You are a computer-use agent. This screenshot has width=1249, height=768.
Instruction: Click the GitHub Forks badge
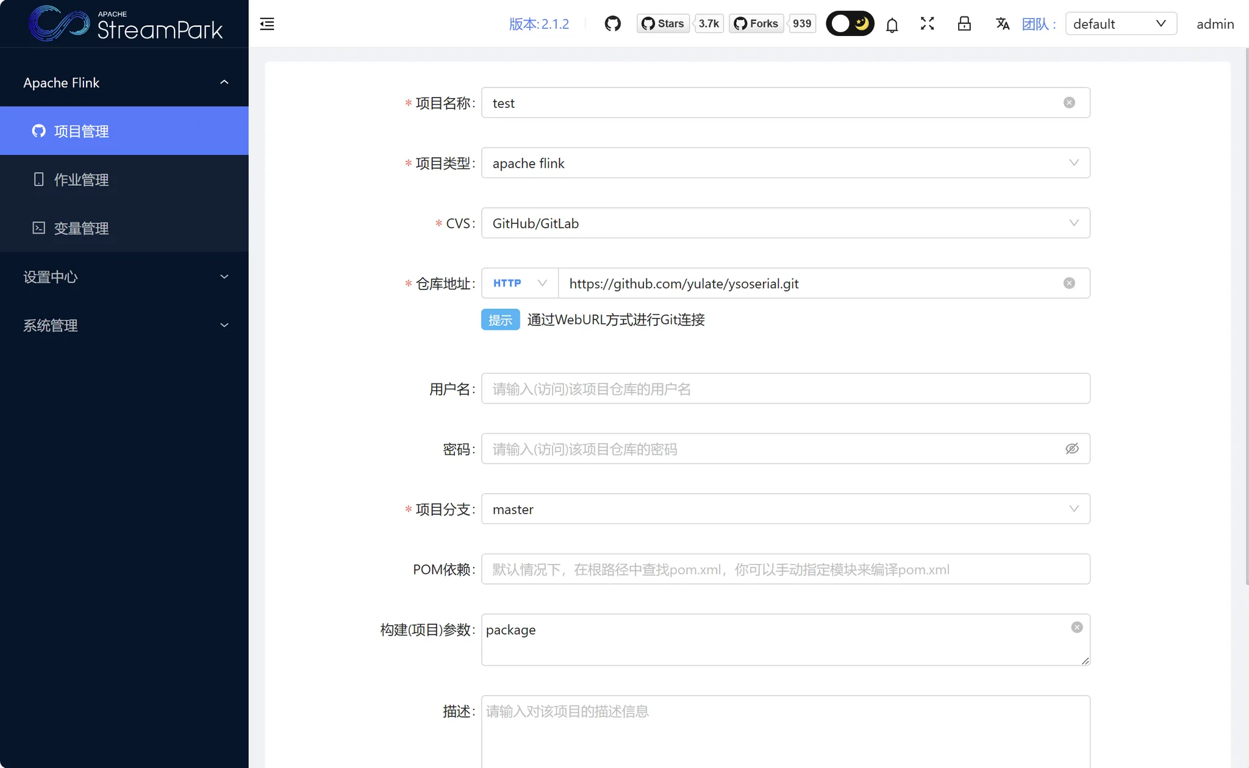coord(756,24)
